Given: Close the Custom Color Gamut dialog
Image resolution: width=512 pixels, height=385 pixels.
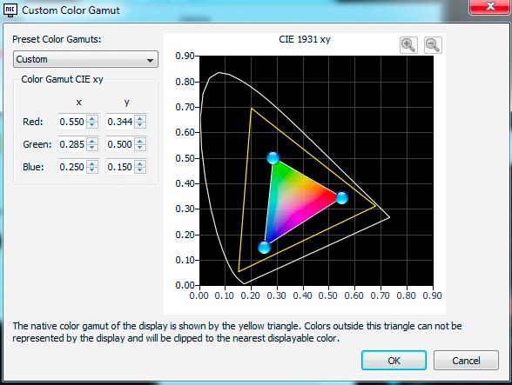Looking at the screenshot, I should pos(490,7).
